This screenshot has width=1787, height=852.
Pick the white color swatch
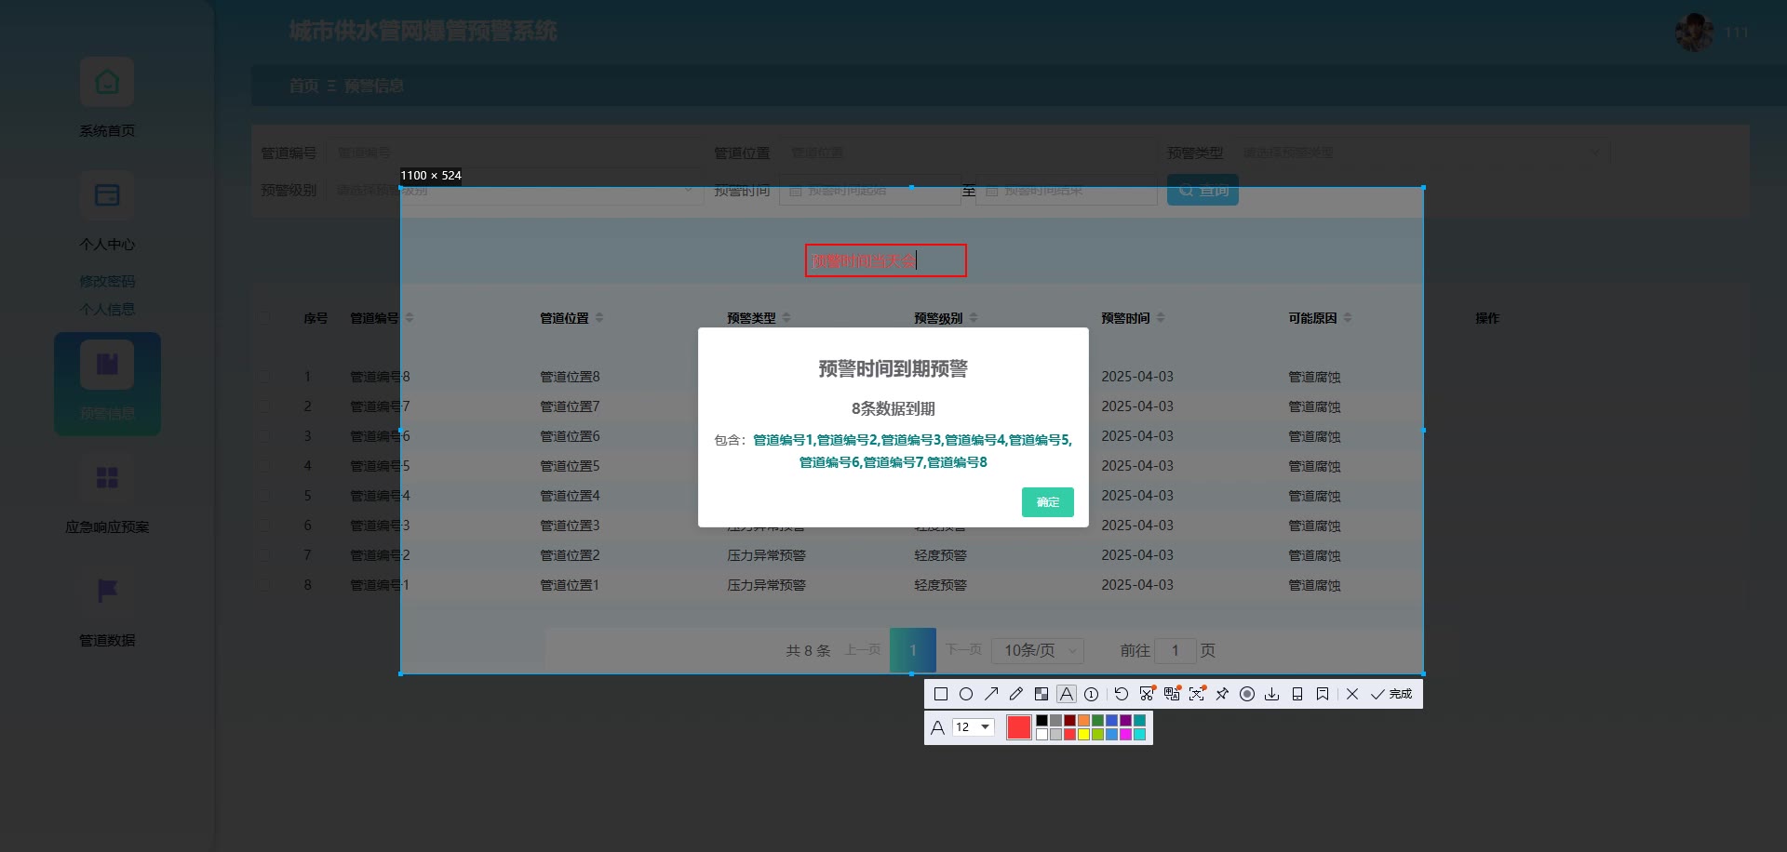point(1042,734)
